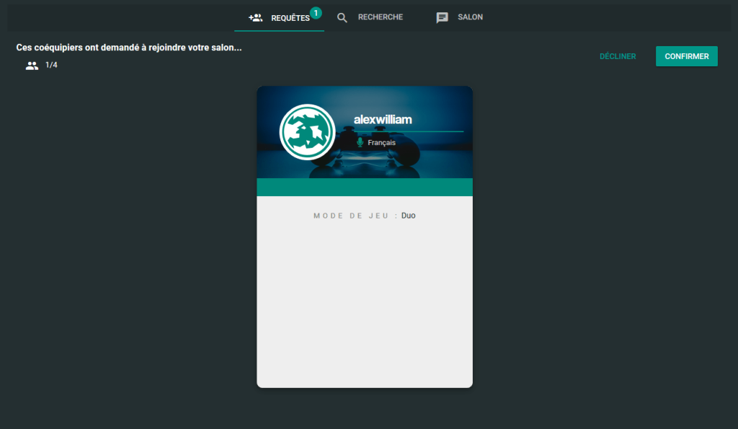Switch to the Recherche tab

(x=370, y=17)
